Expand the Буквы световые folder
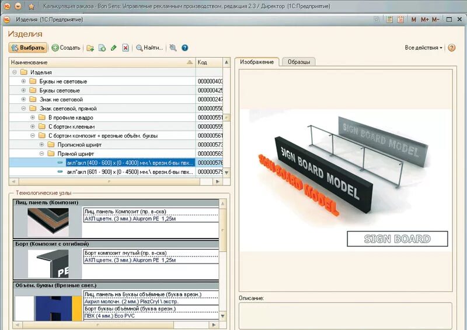The width and height of the screenshot is (467, 330). pyautogui.click(x=23, y=90)
